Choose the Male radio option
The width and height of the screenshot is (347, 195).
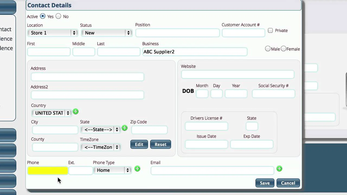268,49
